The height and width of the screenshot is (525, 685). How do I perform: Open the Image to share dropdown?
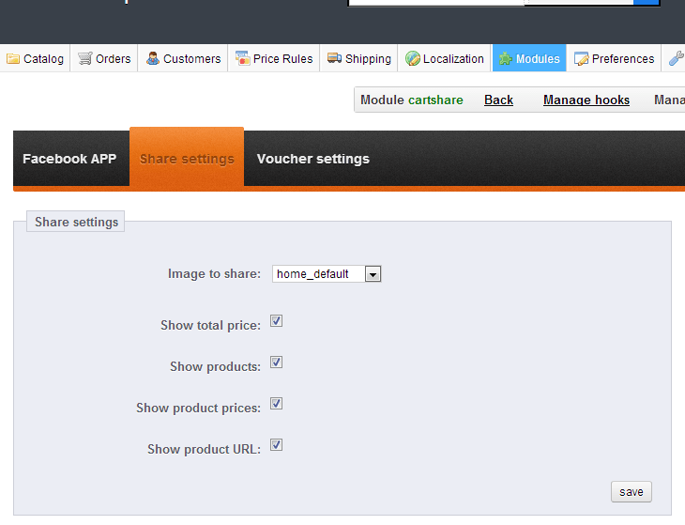[x=327, y=274]
